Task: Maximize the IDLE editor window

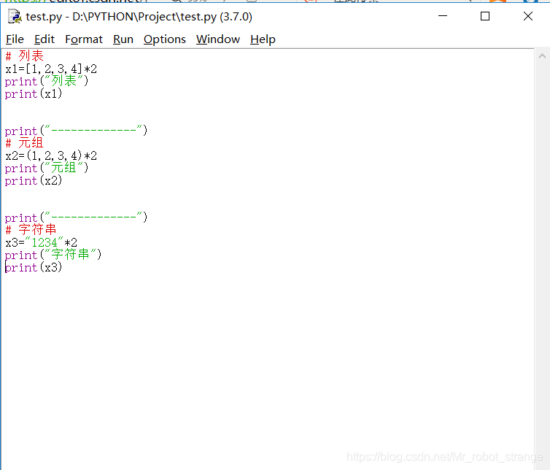Action: (x=485, y=16)
